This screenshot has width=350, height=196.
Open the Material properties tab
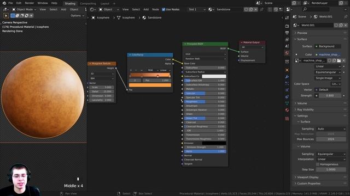pyautogui.click(x=287, y=110)
